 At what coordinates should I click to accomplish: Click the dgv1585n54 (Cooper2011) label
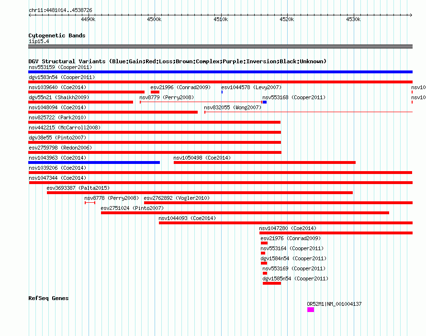295,278
